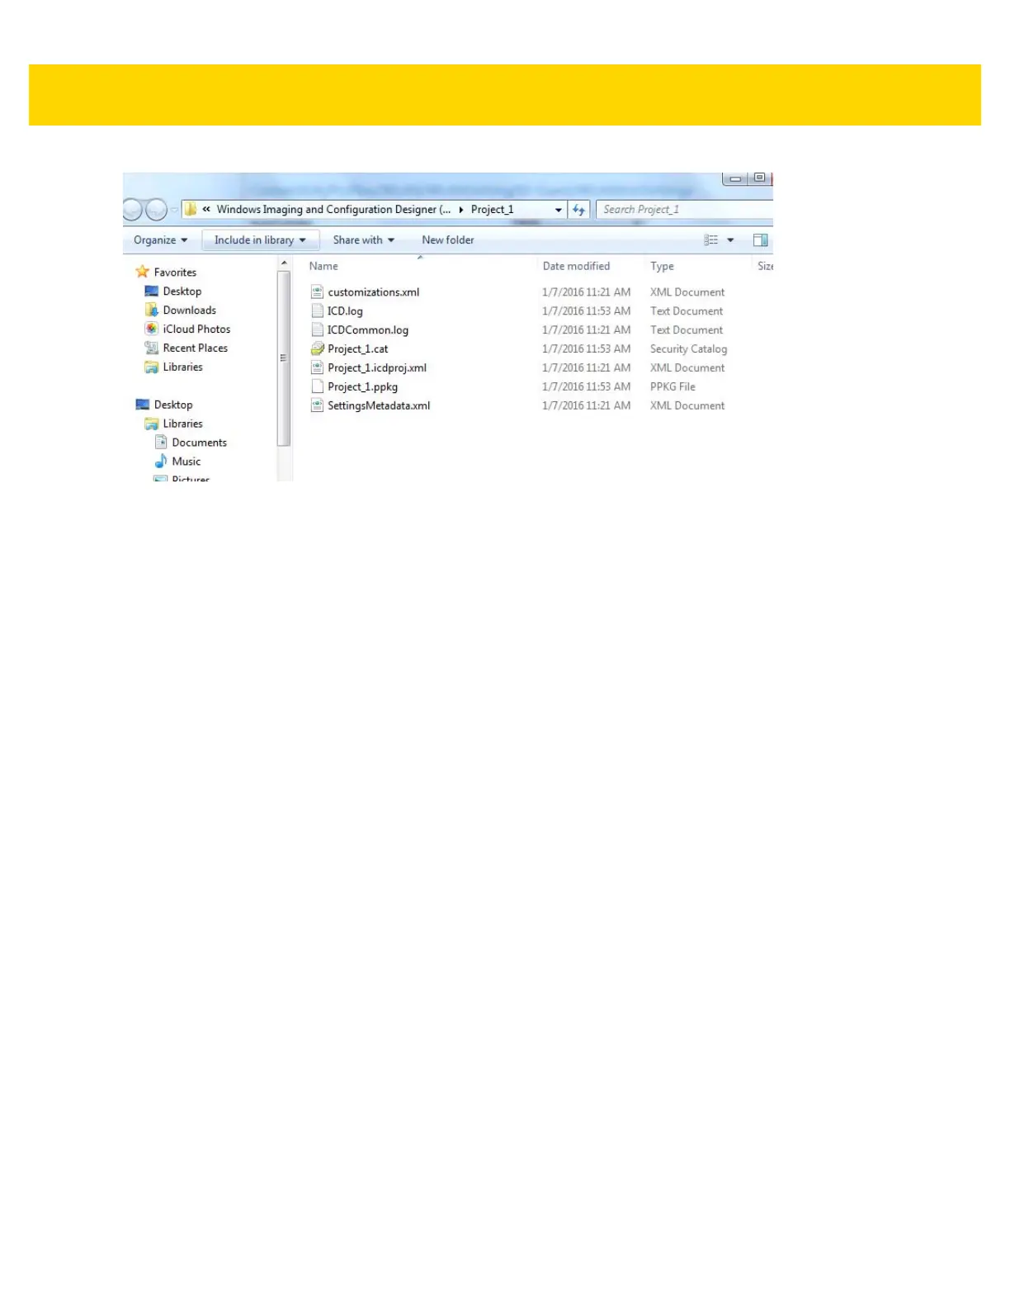
Task: Click the navigation pane scroll up arrow
Action: [284, 263]
